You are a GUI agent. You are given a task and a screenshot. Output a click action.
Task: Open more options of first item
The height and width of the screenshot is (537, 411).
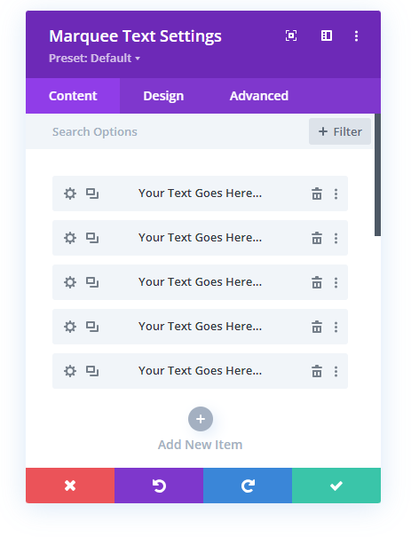coord(336,193)
